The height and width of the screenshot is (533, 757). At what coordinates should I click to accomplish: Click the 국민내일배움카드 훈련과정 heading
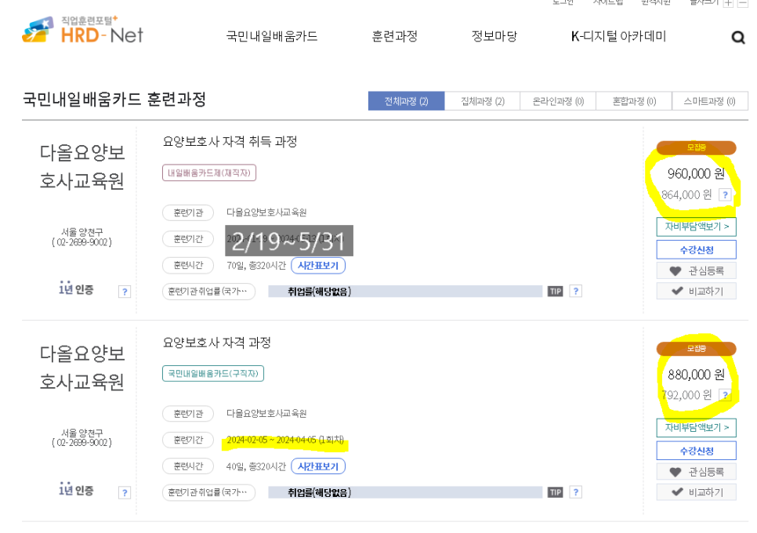coord(114,100)
